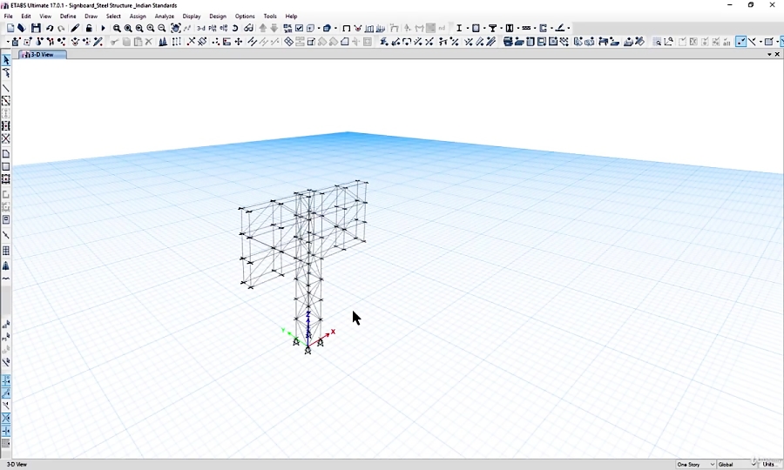The height and width of the screenshot is (470, 784).
Task: Click the Units button in status bar
Action: tap(770, 465)
